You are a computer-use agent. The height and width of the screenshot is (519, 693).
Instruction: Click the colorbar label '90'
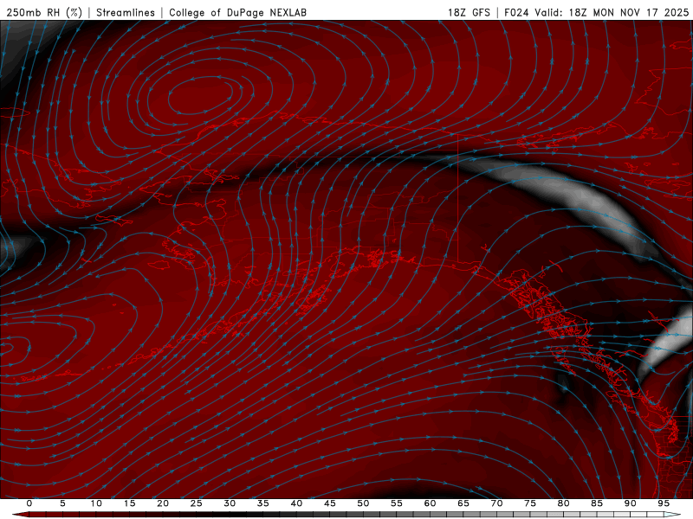point(630,503)
